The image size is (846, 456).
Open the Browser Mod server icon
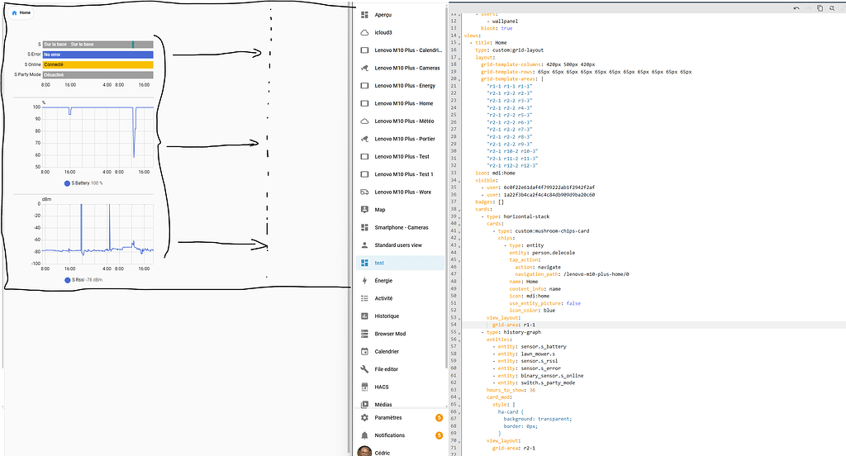click(x=364, y=334)
